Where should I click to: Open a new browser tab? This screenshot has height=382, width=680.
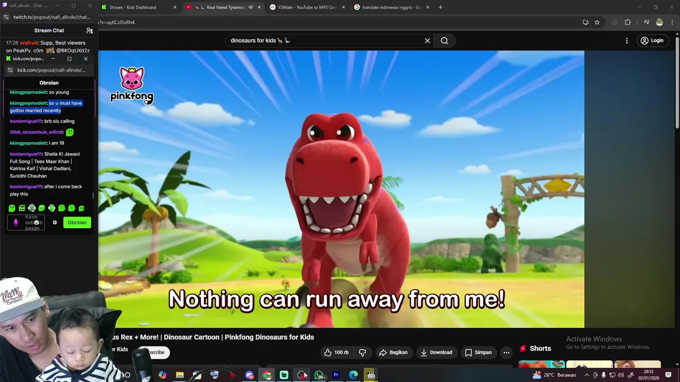click(440, 7)
